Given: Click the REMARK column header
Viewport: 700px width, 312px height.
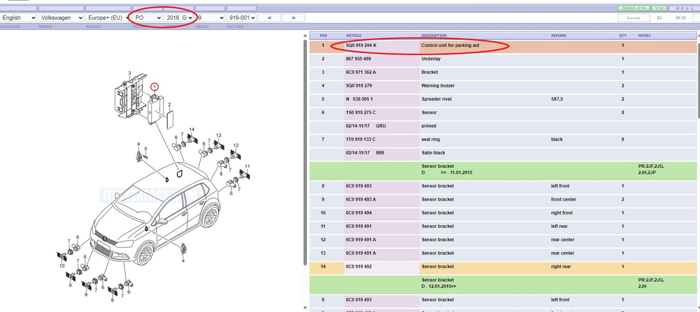Looking at the screenshot, I should pyautogui.click(x=559, y=36).
